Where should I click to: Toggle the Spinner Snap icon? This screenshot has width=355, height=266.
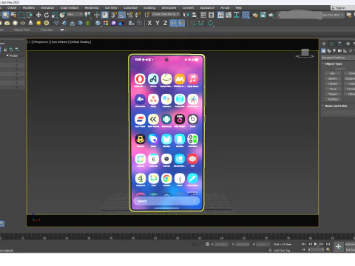(x=138, y=15)
